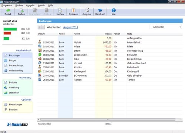Select the amount -67,89 cell
185x133 pixels.
[108, 80]
